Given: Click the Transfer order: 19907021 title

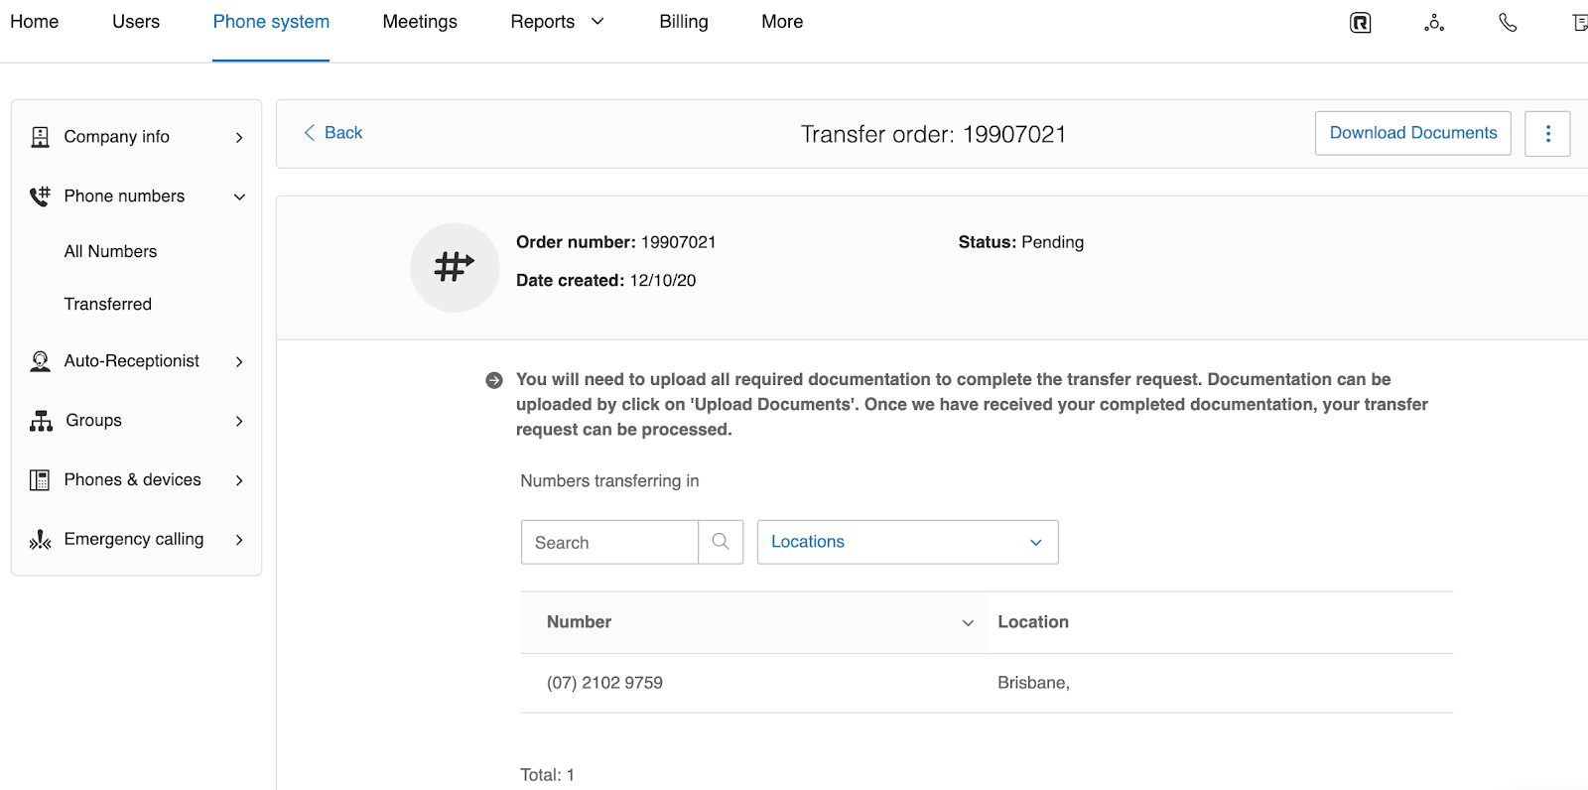Looking at the screenshot, I should click(x=933, y=134).
